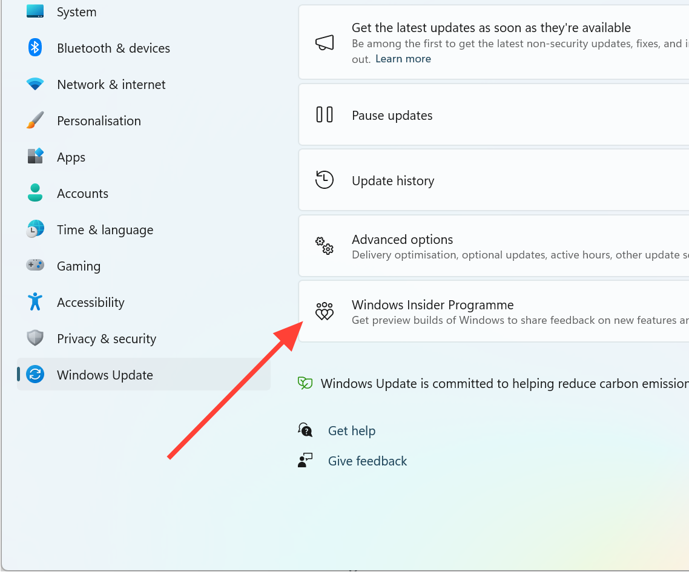Click the Windows Insider Programme hearts icon
Screen dimensions: 689x572
click(x=325, y=311)
